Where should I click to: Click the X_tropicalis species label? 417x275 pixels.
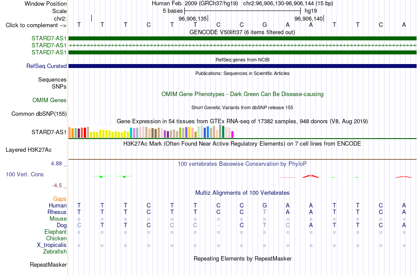[52, 245]
